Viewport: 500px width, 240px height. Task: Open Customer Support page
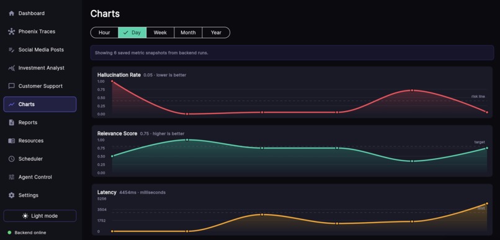point(40,86)
